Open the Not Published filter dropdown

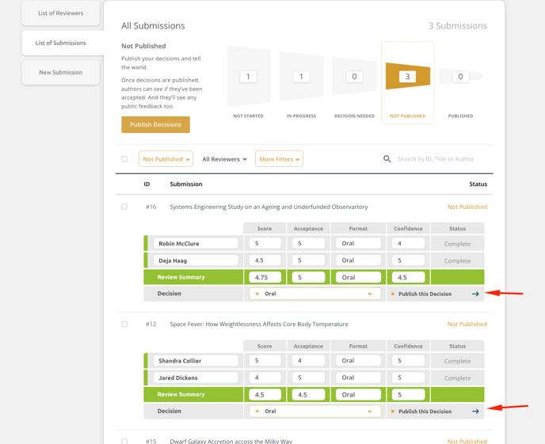[x=166, y=159]
